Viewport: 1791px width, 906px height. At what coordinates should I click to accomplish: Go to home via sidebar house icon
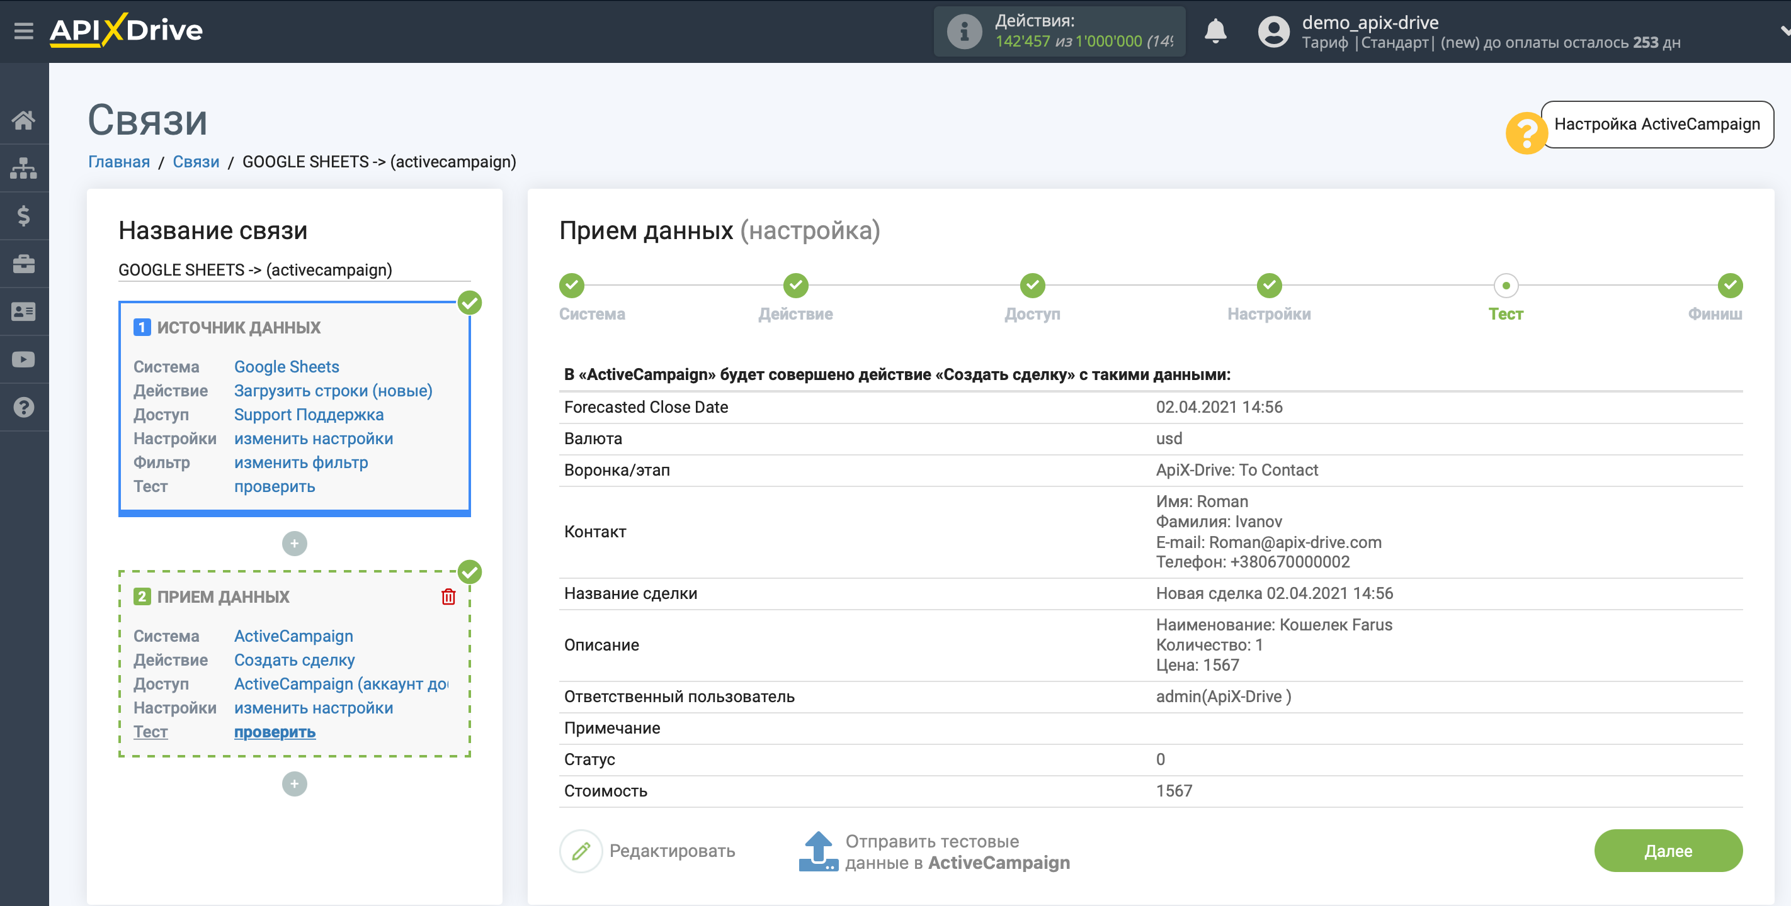pyautogui.click(x=24, y=120)
